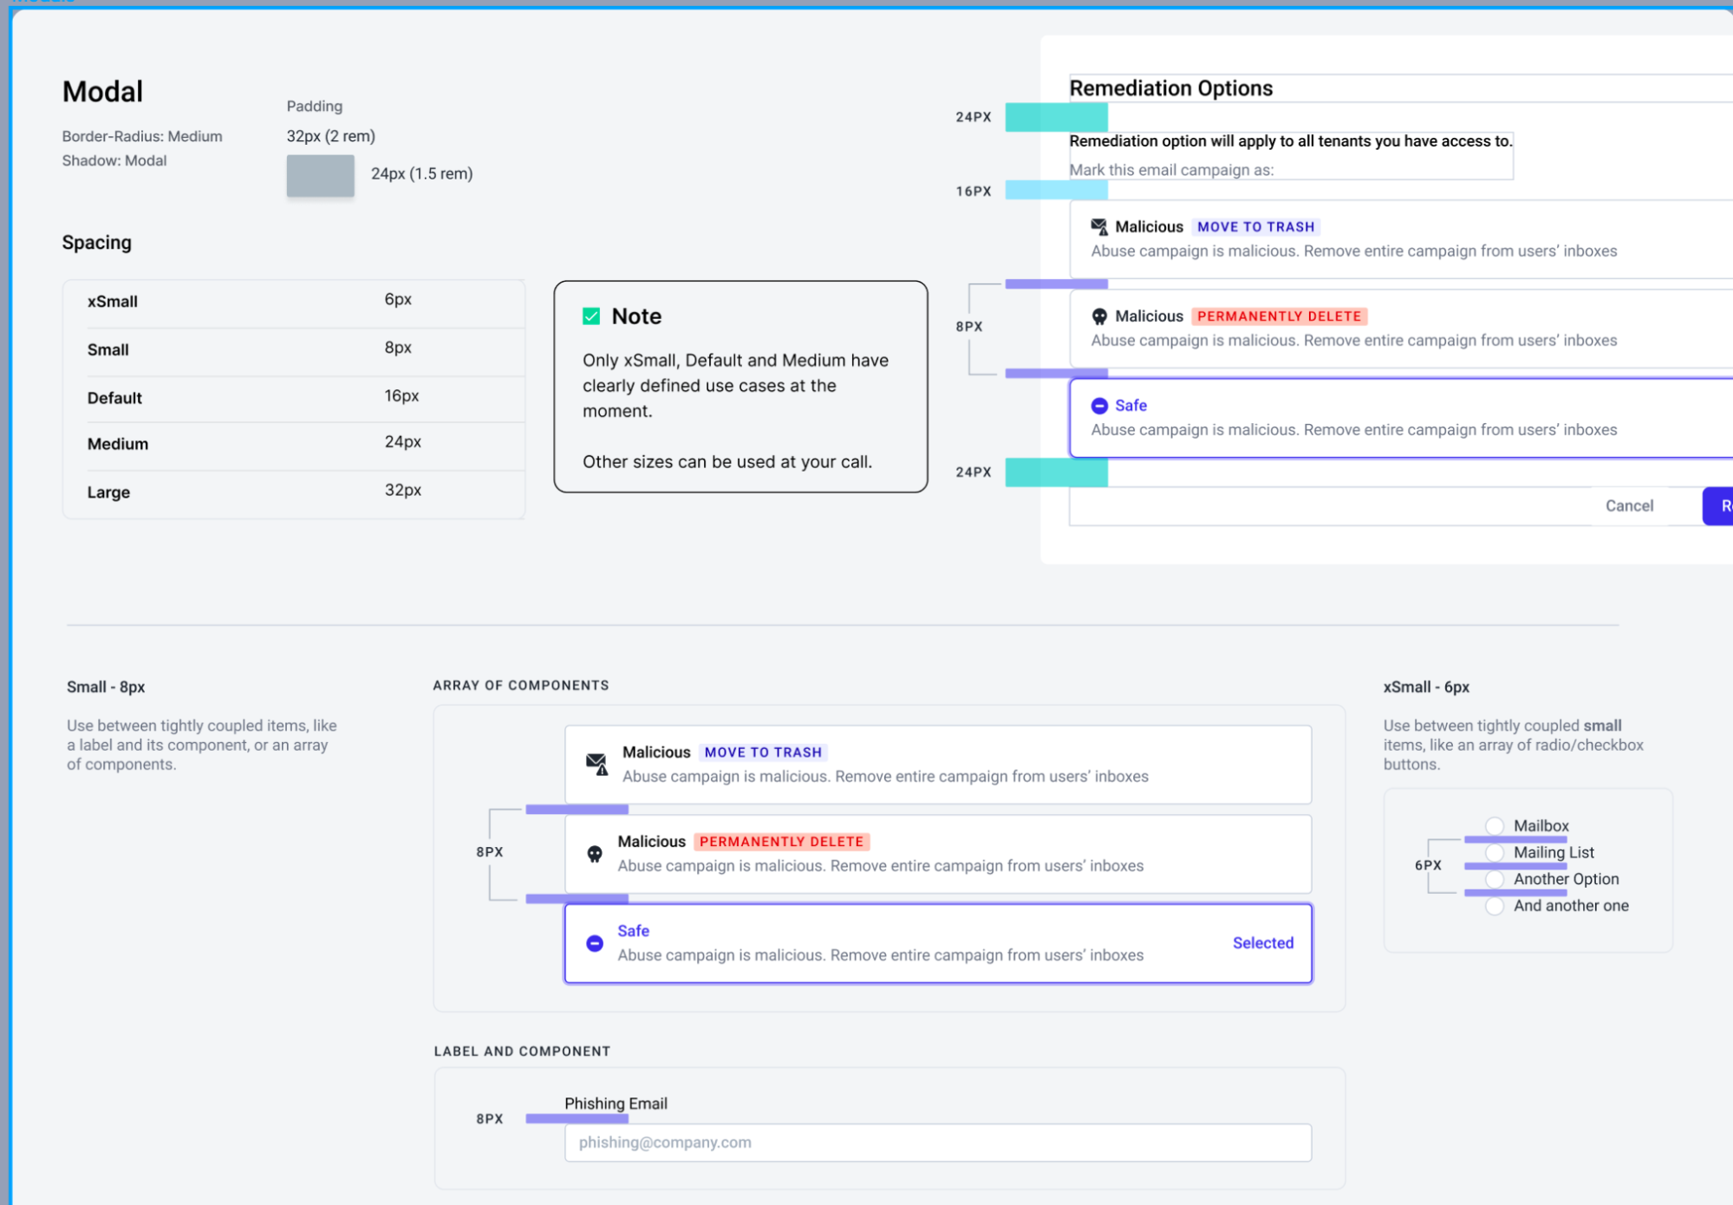Select the And another one radio button
The height and width of the screenshot is (1205, 1733).
(x=1495, y=906)
